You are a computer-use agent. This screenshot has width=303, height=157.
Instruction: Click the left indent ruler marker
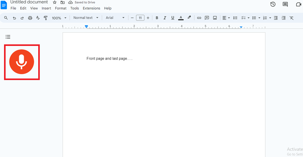click(x=86, y=26)
